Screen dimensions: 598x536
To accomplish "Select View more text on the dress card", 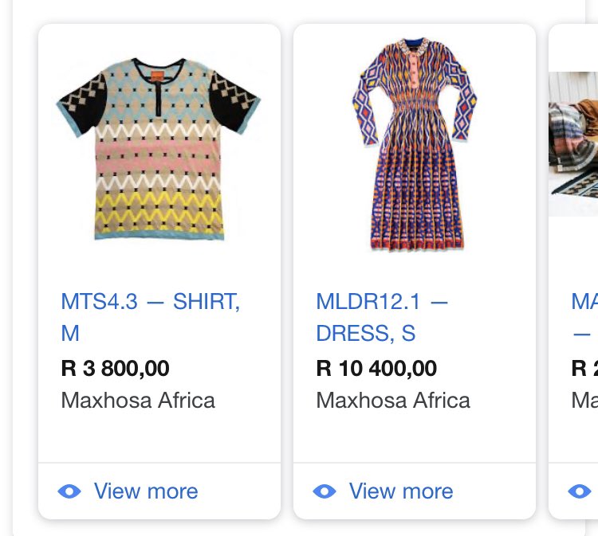I will pos(401,491).
